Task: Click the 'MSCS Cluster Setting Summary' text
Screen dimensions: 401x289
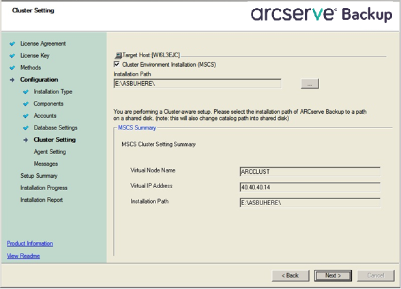Action: pos(158,144)
